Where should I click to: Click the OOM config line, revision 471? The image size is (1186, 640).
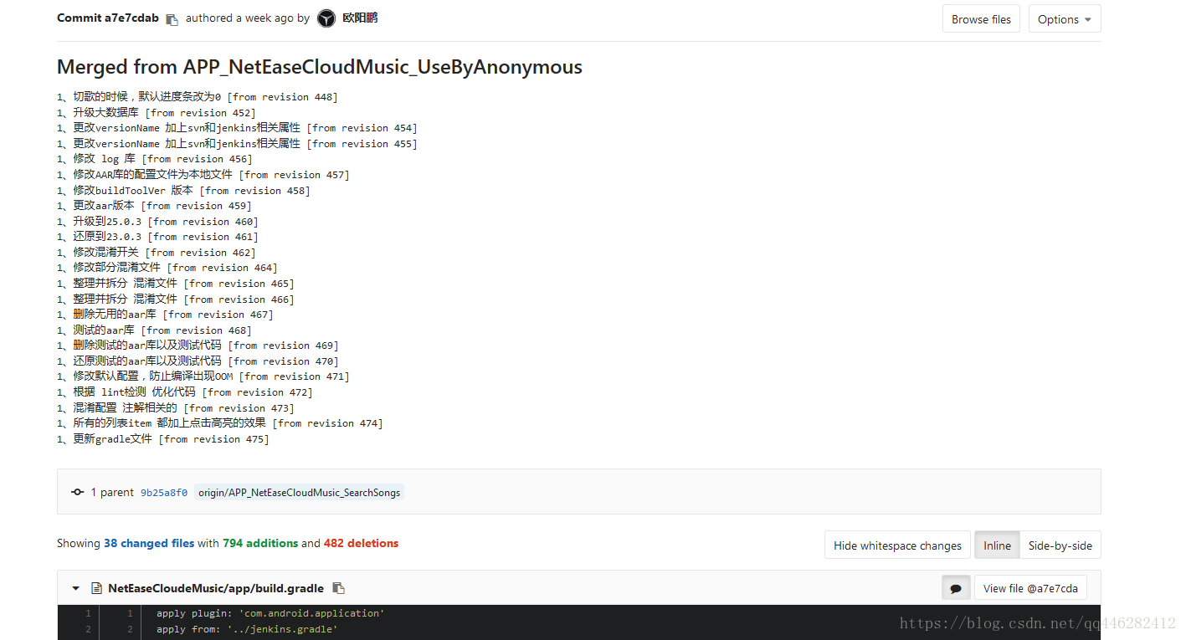[203, 376]
